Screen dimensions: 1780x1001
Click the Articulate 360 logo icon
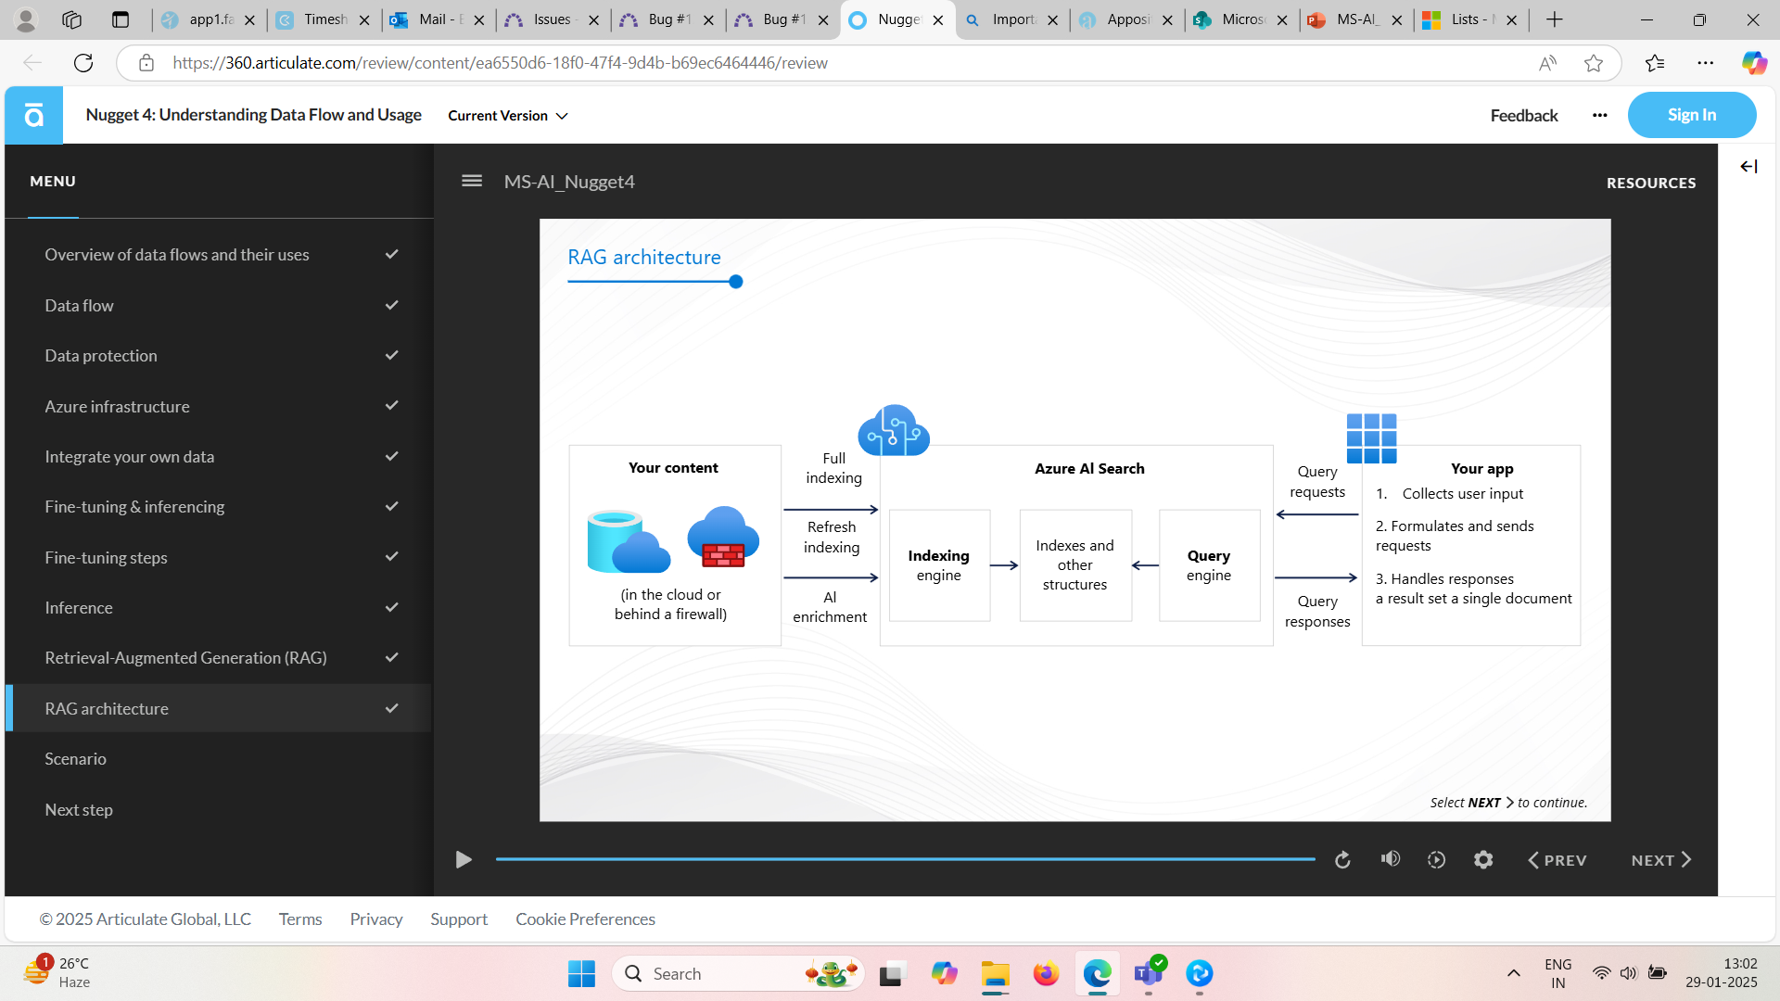tap(34, 115)
